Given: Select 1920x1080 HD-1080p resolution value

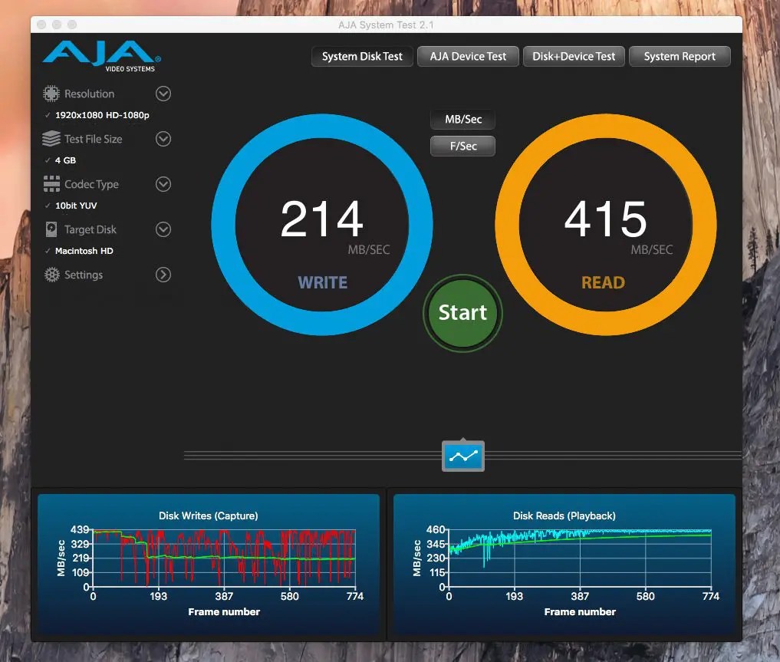Looking at the screenshot, I should tap(102, 115).
